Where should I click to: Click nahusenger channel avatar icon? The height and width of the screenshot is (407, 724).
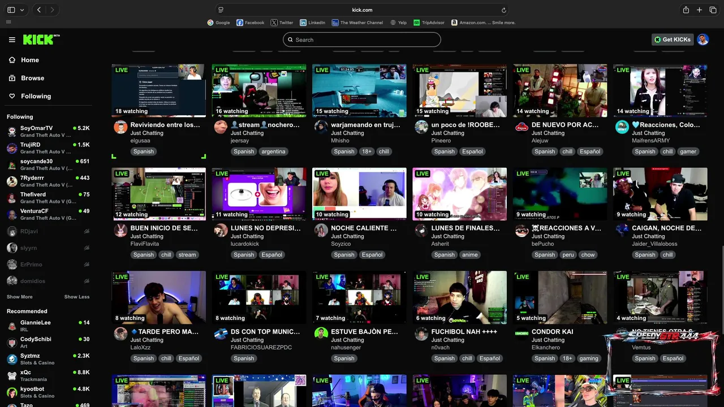321,334
